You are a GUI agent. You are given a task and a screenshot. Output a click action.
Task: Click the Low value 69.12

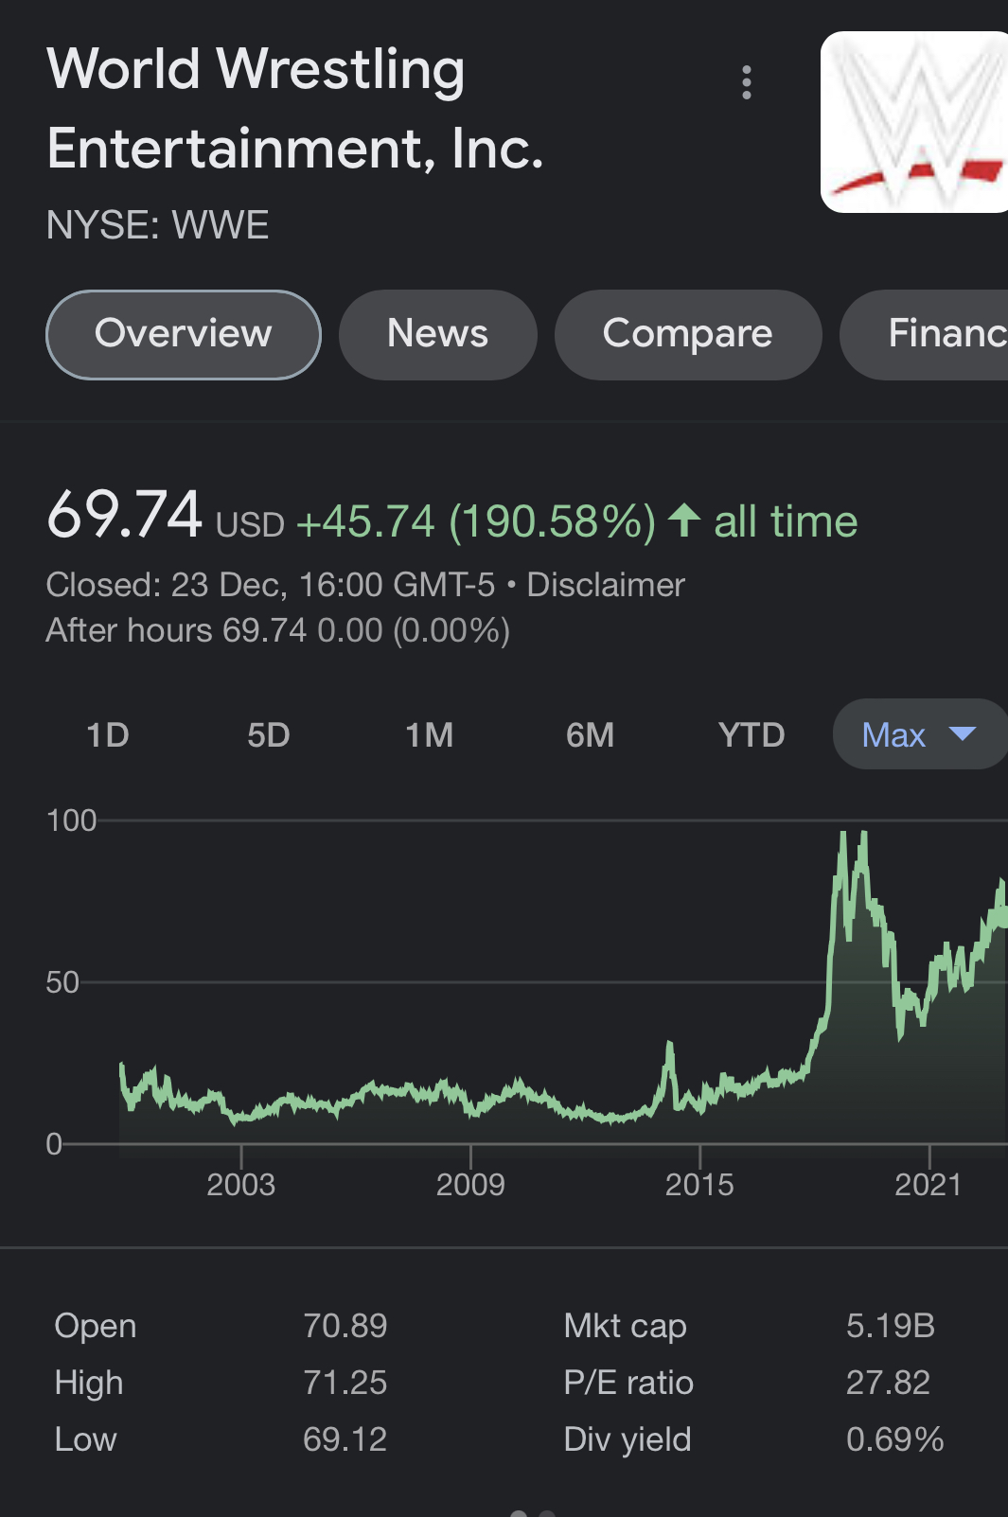345,1439
